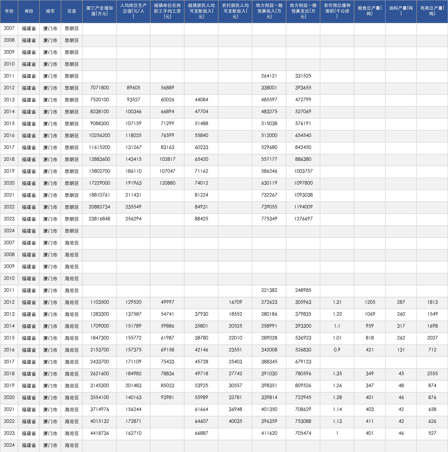448x452 pixels.
Task: Click the 第三产业增加值(万元) header
Action: click(x=99, y=11)
